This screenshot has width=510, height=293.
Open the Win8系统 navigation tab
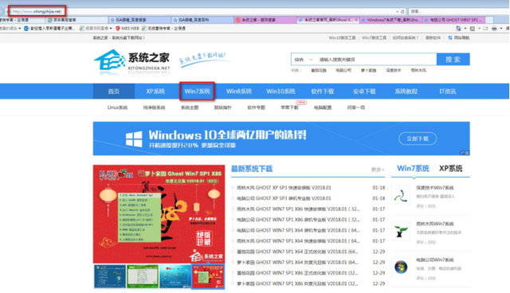(239, 92)
